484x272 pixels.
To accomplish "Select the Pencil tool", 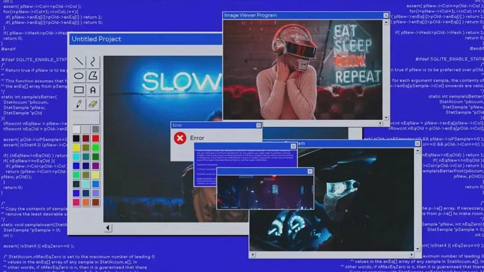I will click(79, 104).
